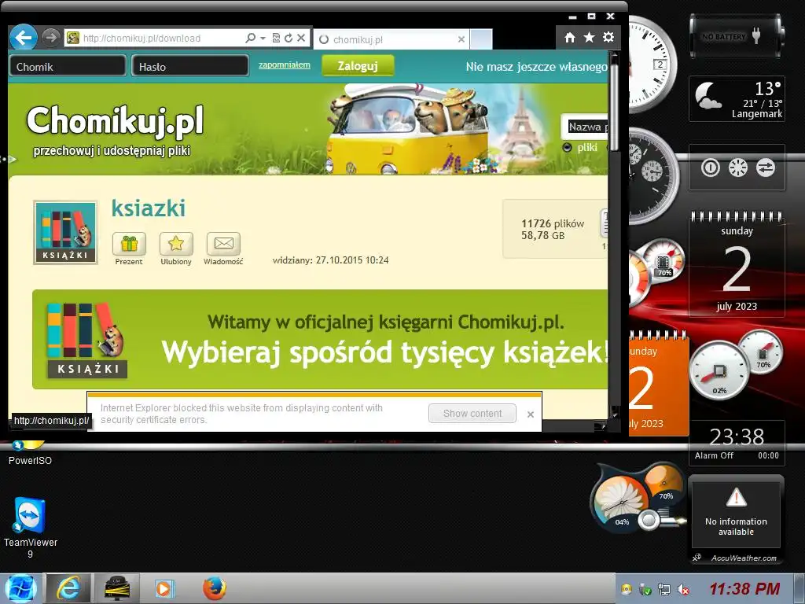Stop loading with address bar X icon
Viewport: 805px width, 604px height.
click(x=301, y=38)
